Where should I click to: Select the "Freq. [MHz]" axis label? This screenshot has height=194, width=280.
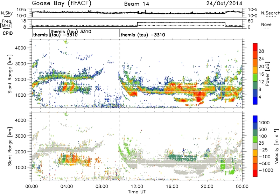pyautogui.click(x=6, y=23)
